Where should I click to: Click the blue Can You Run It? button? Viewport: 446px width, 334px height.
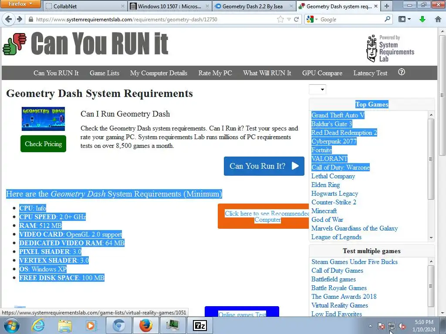(264, 166)
